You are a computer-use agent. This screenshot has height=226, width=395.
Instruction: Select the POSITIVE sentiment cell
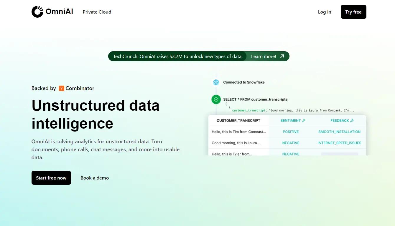[x=291, y=132]
